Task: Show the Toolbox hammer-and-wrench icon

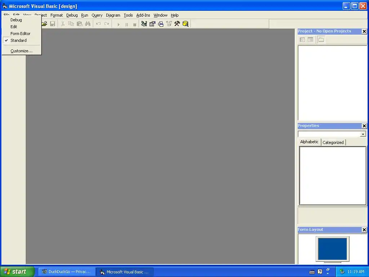Action: pyautogui.click(x=177, y=24)
